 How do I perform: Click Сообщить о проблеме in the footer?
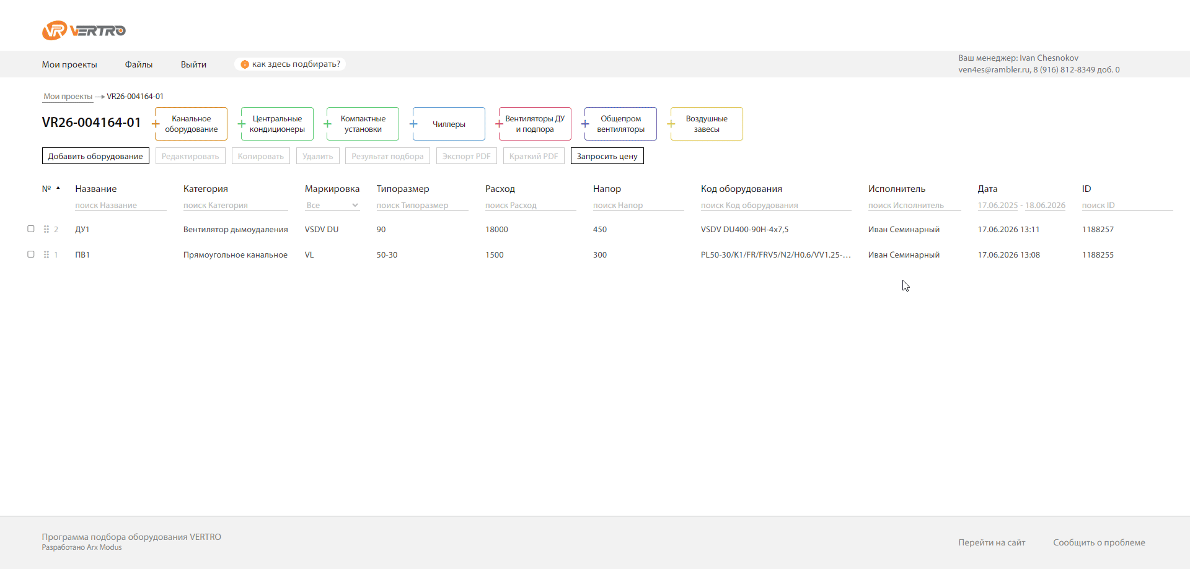[x=1099, y=542]
